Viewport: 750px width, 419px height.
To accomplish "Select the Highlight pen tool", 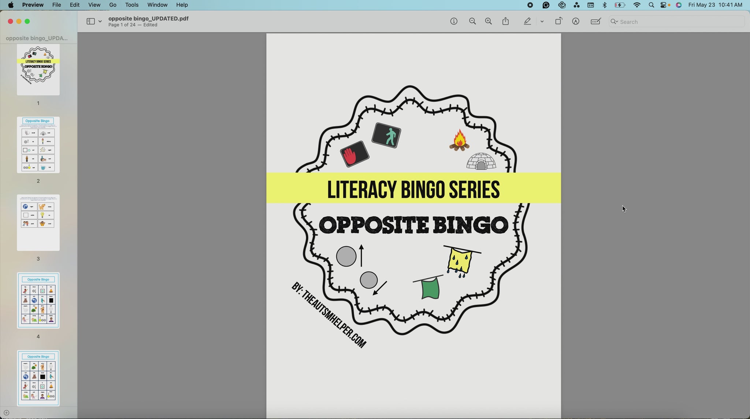I will 527,22.
